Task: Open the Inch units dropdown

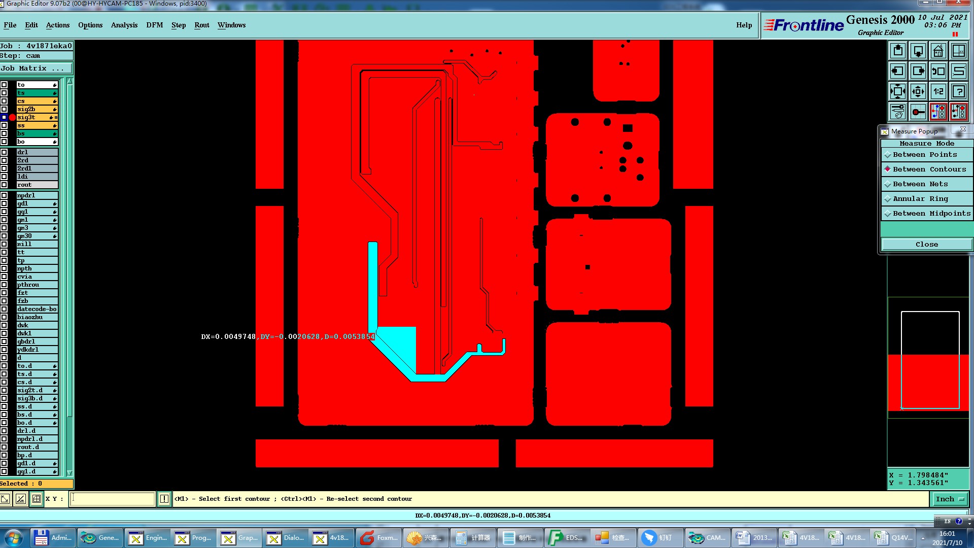Action: [950, 499]
